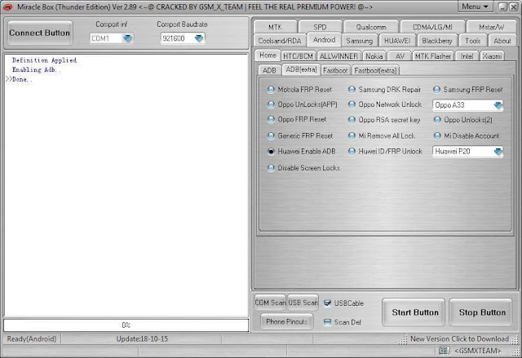Click the status bar keyboard icon near GSMXTEAM
This screenshot has height=358, width=522.
point(444,351)
